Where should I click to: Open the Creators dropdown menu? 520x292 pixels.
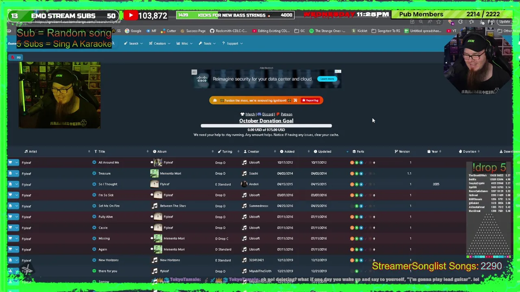click(x=159, y=43)
